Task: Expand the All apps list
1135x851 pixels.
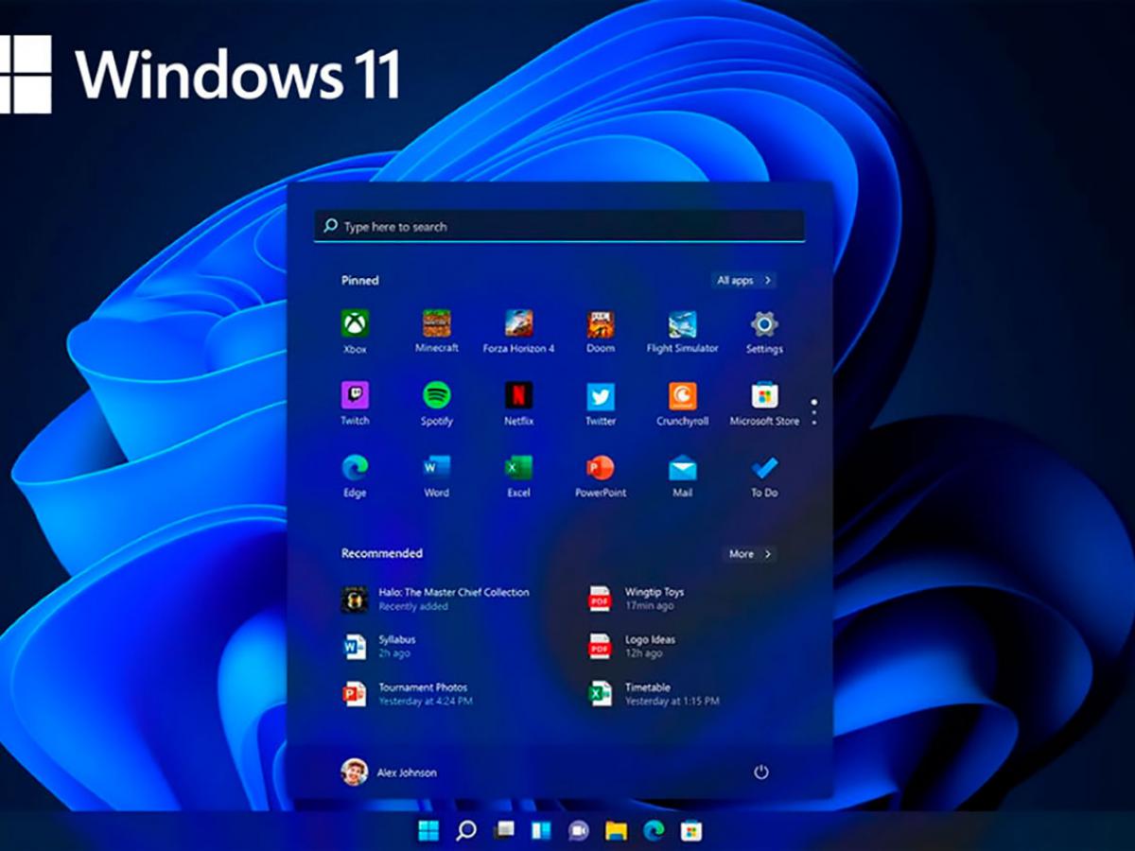Action: (x=744, y=281)
